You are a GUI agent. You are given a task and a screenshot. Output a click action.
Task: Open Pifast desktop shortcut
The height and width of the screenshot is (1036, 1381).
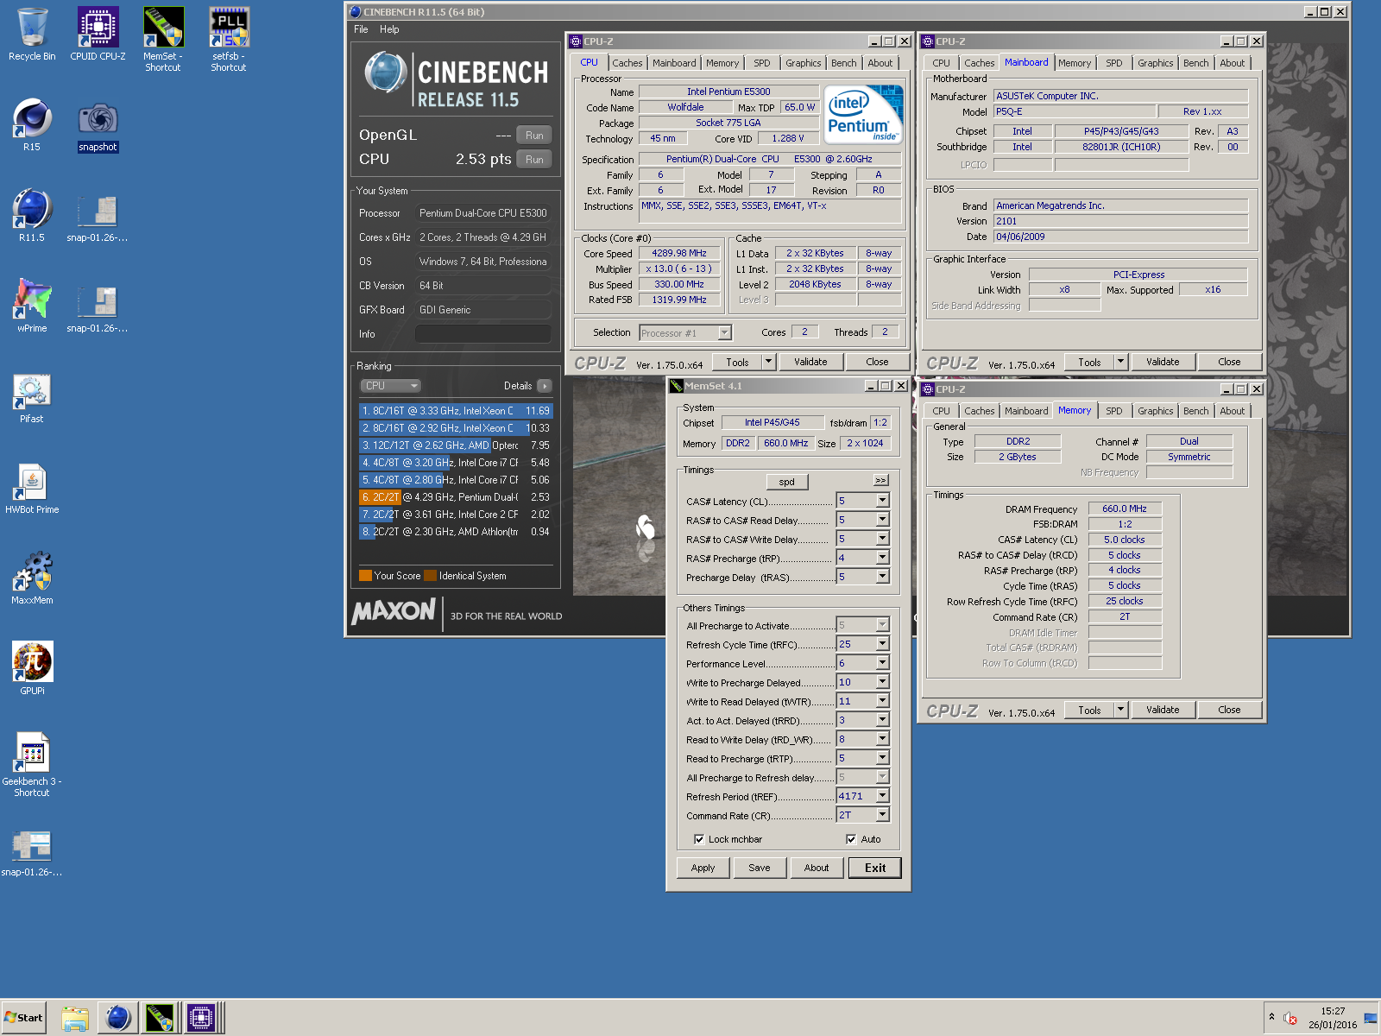(x=32, y=397)
